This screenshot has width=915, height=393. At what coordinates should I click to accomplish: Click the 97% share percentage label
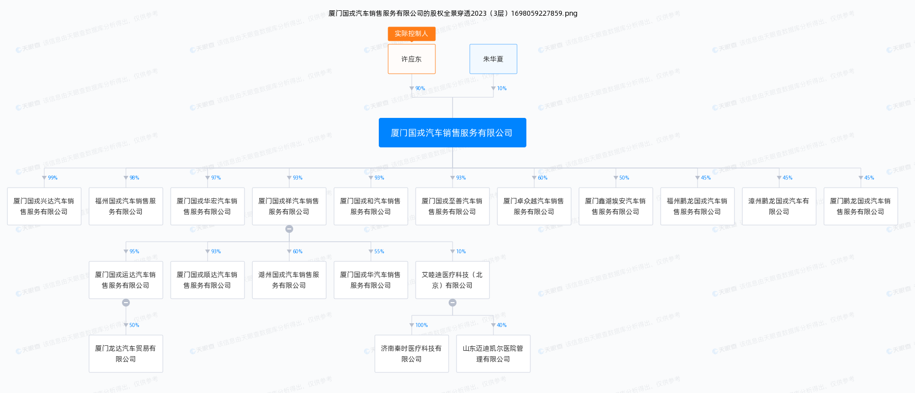click(x=216, y=178)
